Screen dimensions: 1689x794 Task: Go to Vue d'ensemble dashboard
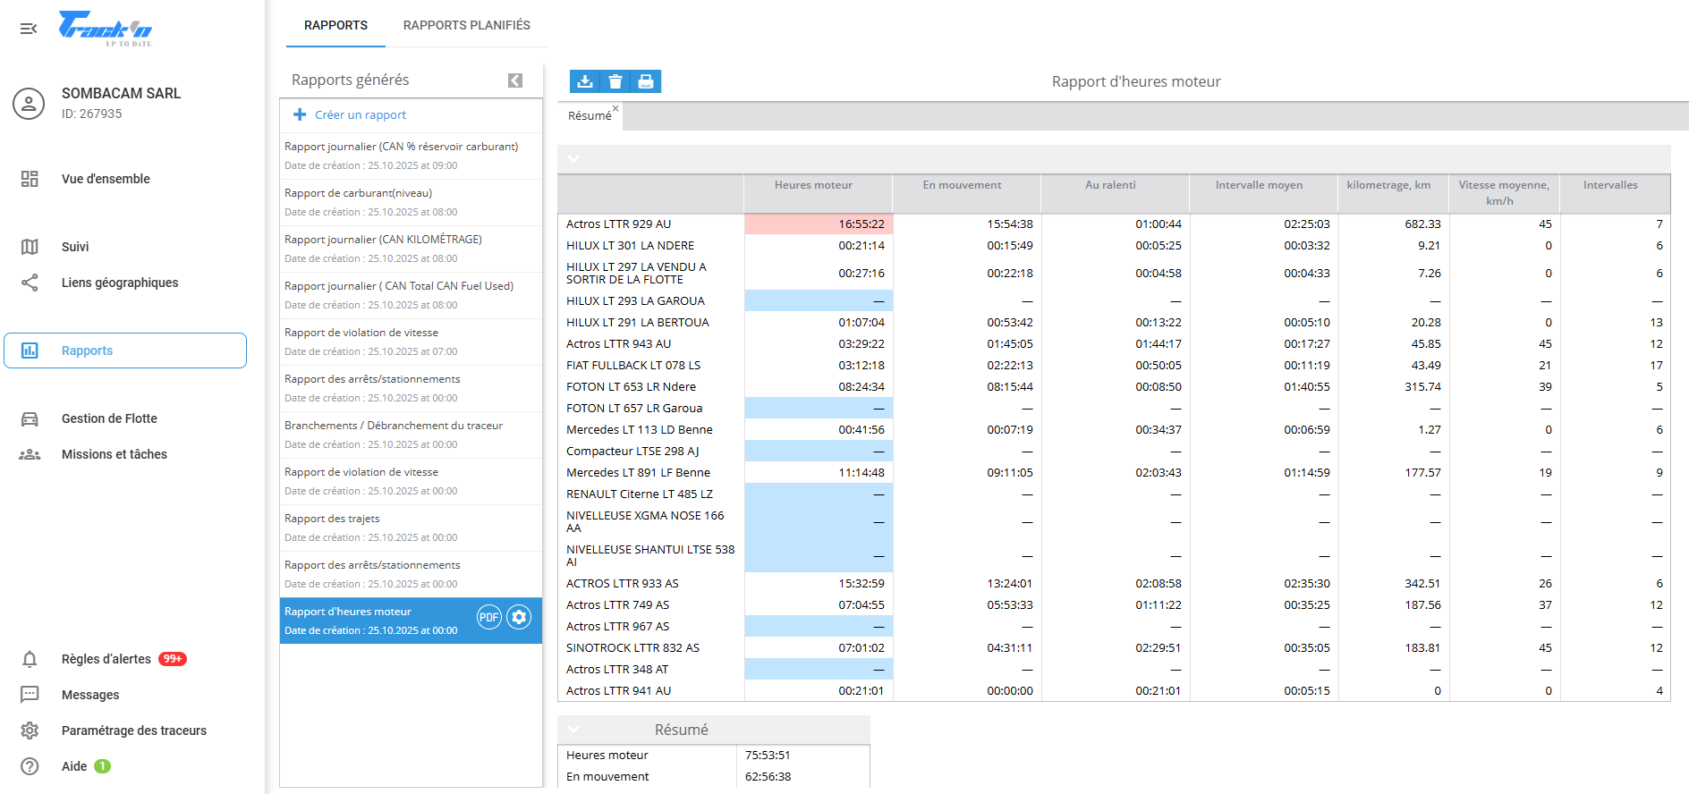[x=106, y=179]
